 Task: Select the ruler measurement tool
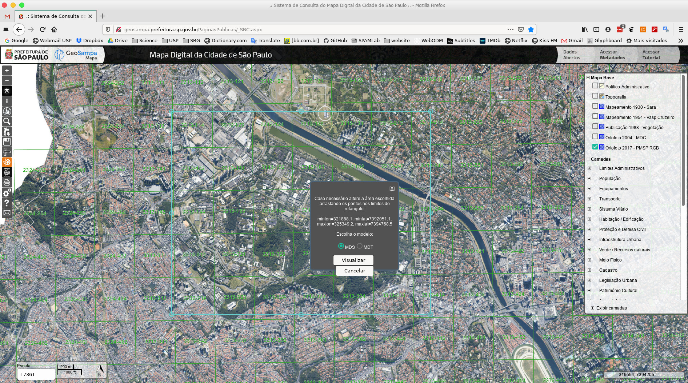(7, 152)
